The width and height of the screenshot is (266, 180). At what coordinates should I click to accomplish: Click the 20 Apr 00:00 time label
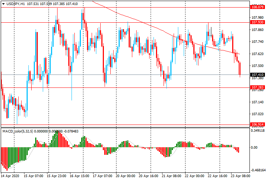[x=125, y=176]
